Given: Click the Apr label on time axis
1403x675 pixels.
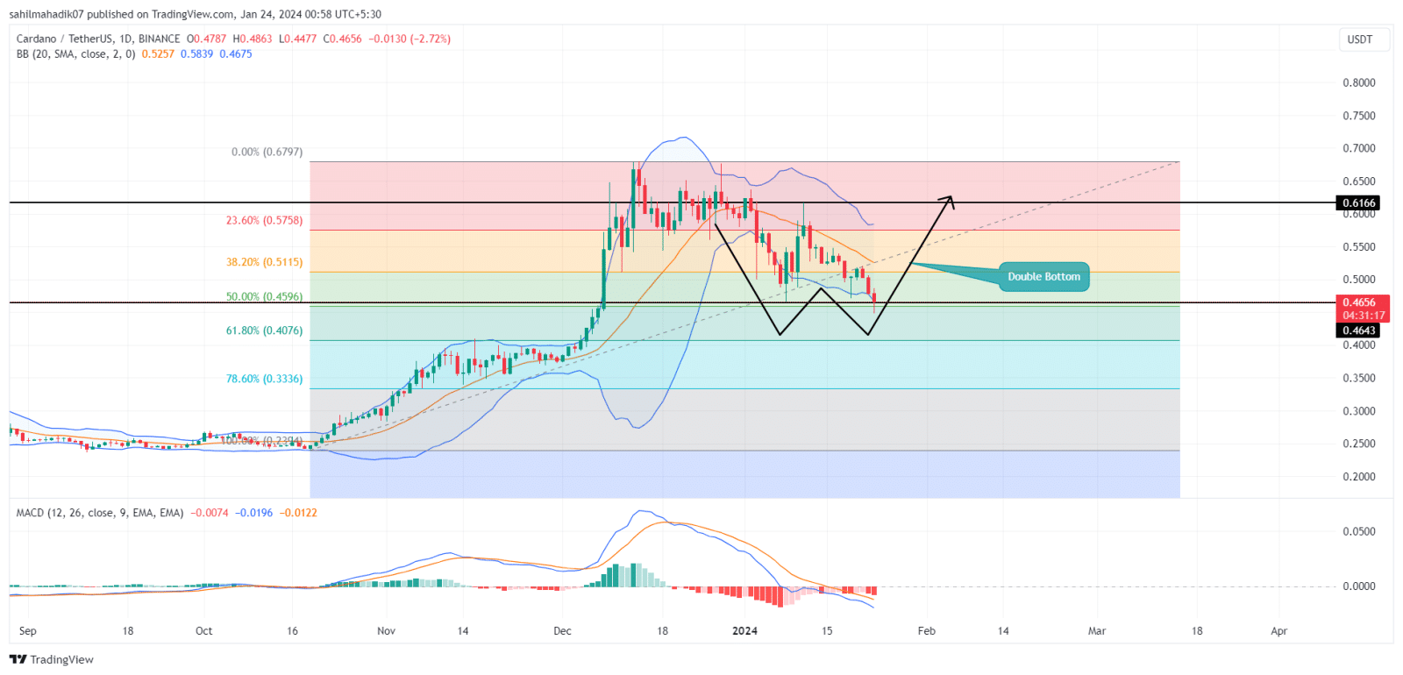Looking at the screenshot, I should coord(1278,630).
